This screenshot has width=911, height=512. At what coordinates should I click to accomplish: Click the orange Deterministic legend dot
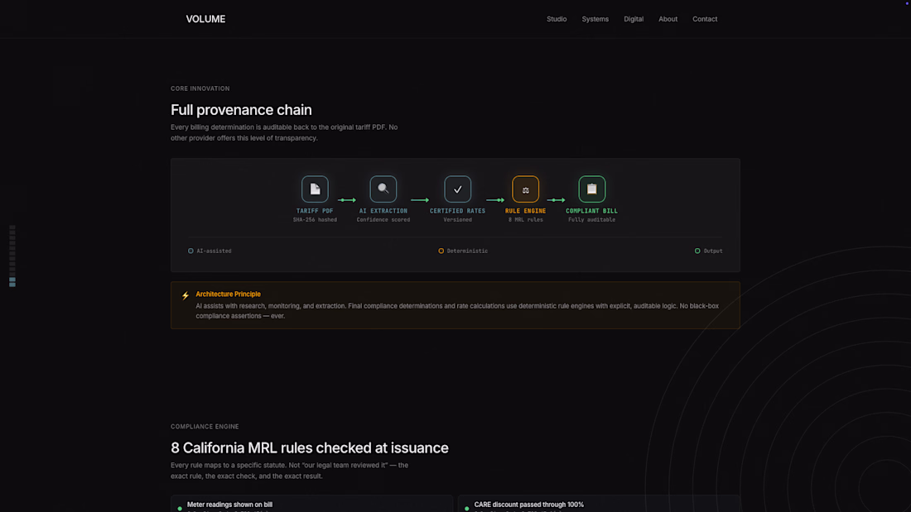(x=441, y=251)
